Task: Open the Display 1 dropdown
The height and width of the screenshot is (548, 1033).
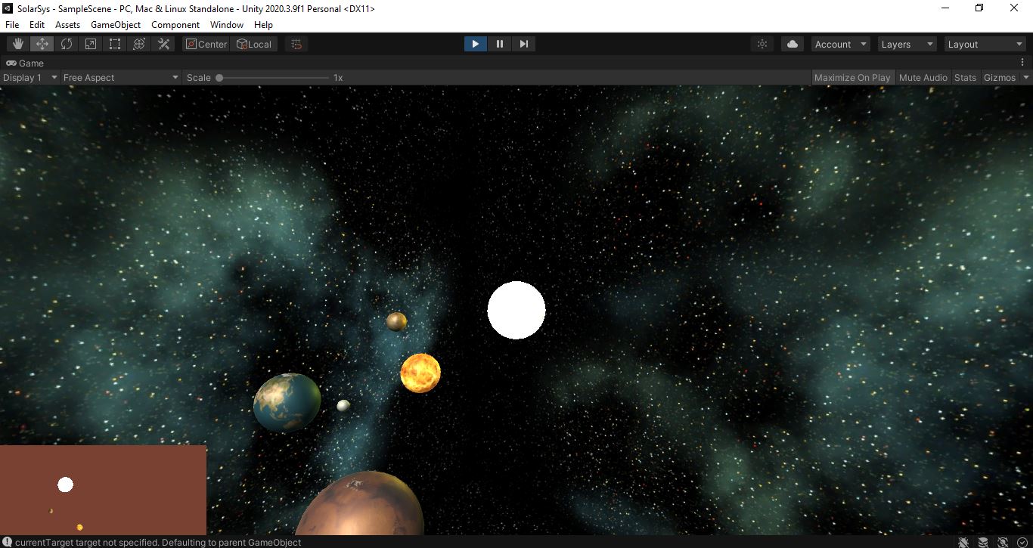Action: pyautogui.click(x=30, y=77)
